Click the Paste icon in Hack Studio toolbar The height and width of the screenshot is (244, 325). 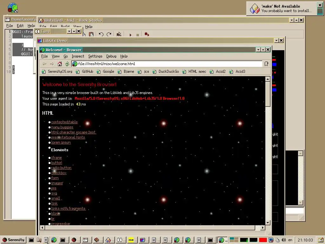click(x=91, y=34)
